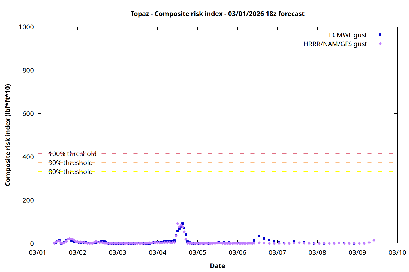Image resolution: width=409 pixels, height=272 pixels.
Task: Click the 100% threshold label
Action: click(72, 154)
